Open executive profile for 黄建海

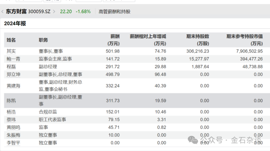point(14,86)
